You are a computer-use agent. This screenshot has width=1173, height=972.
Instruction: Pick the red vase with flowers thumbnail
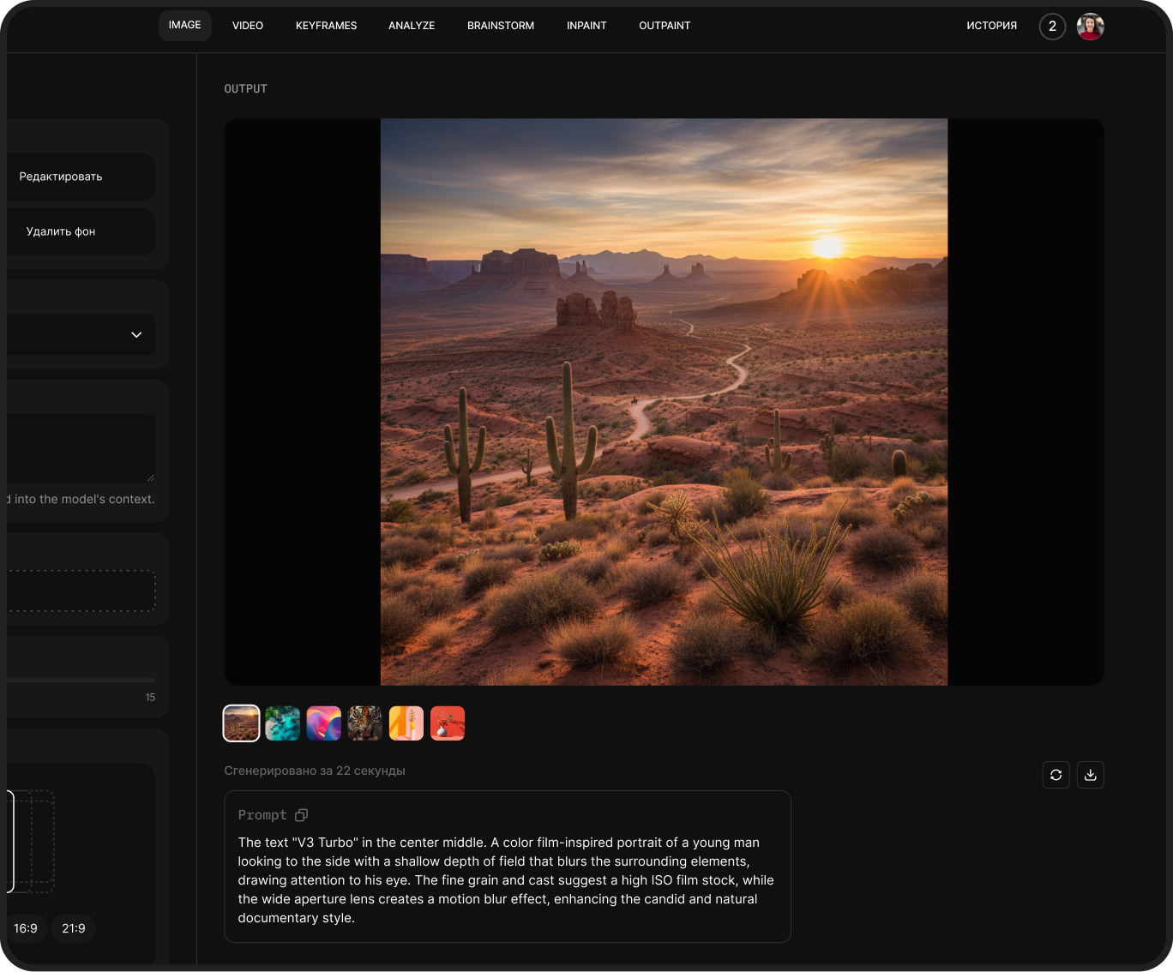coord(448,723)
